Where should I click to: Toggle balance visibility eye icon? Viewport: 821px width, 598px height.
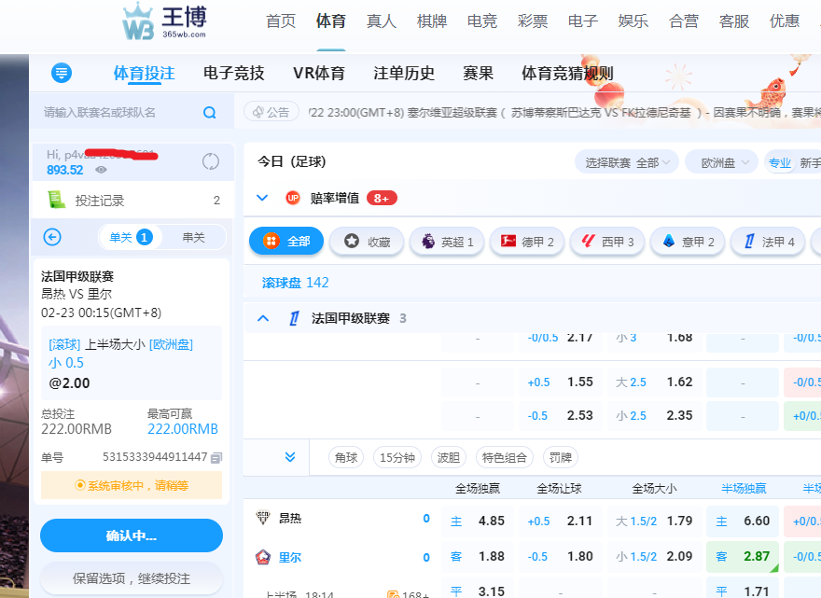click(101, 170)
